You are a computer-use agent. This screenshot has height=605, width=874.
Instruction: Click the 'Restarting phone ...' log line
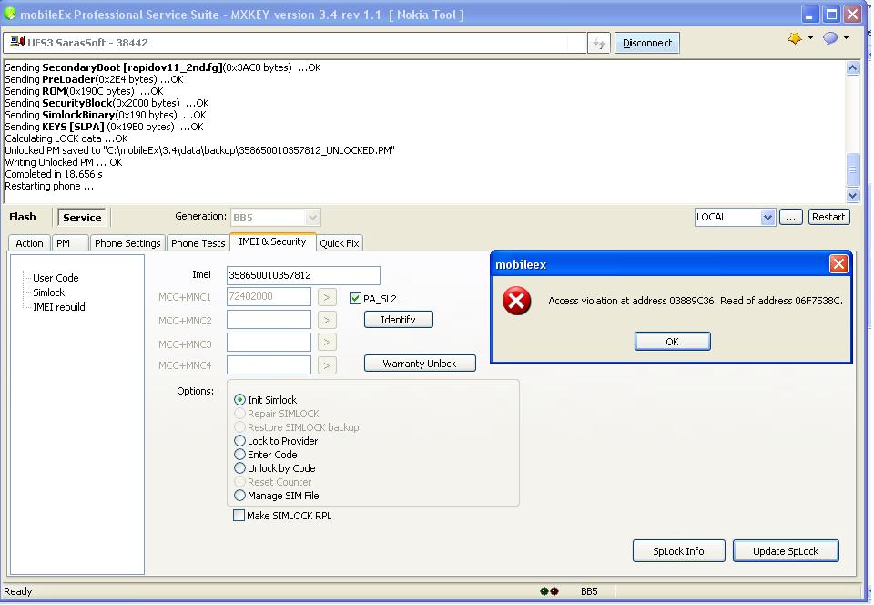[x=49, y=186]
